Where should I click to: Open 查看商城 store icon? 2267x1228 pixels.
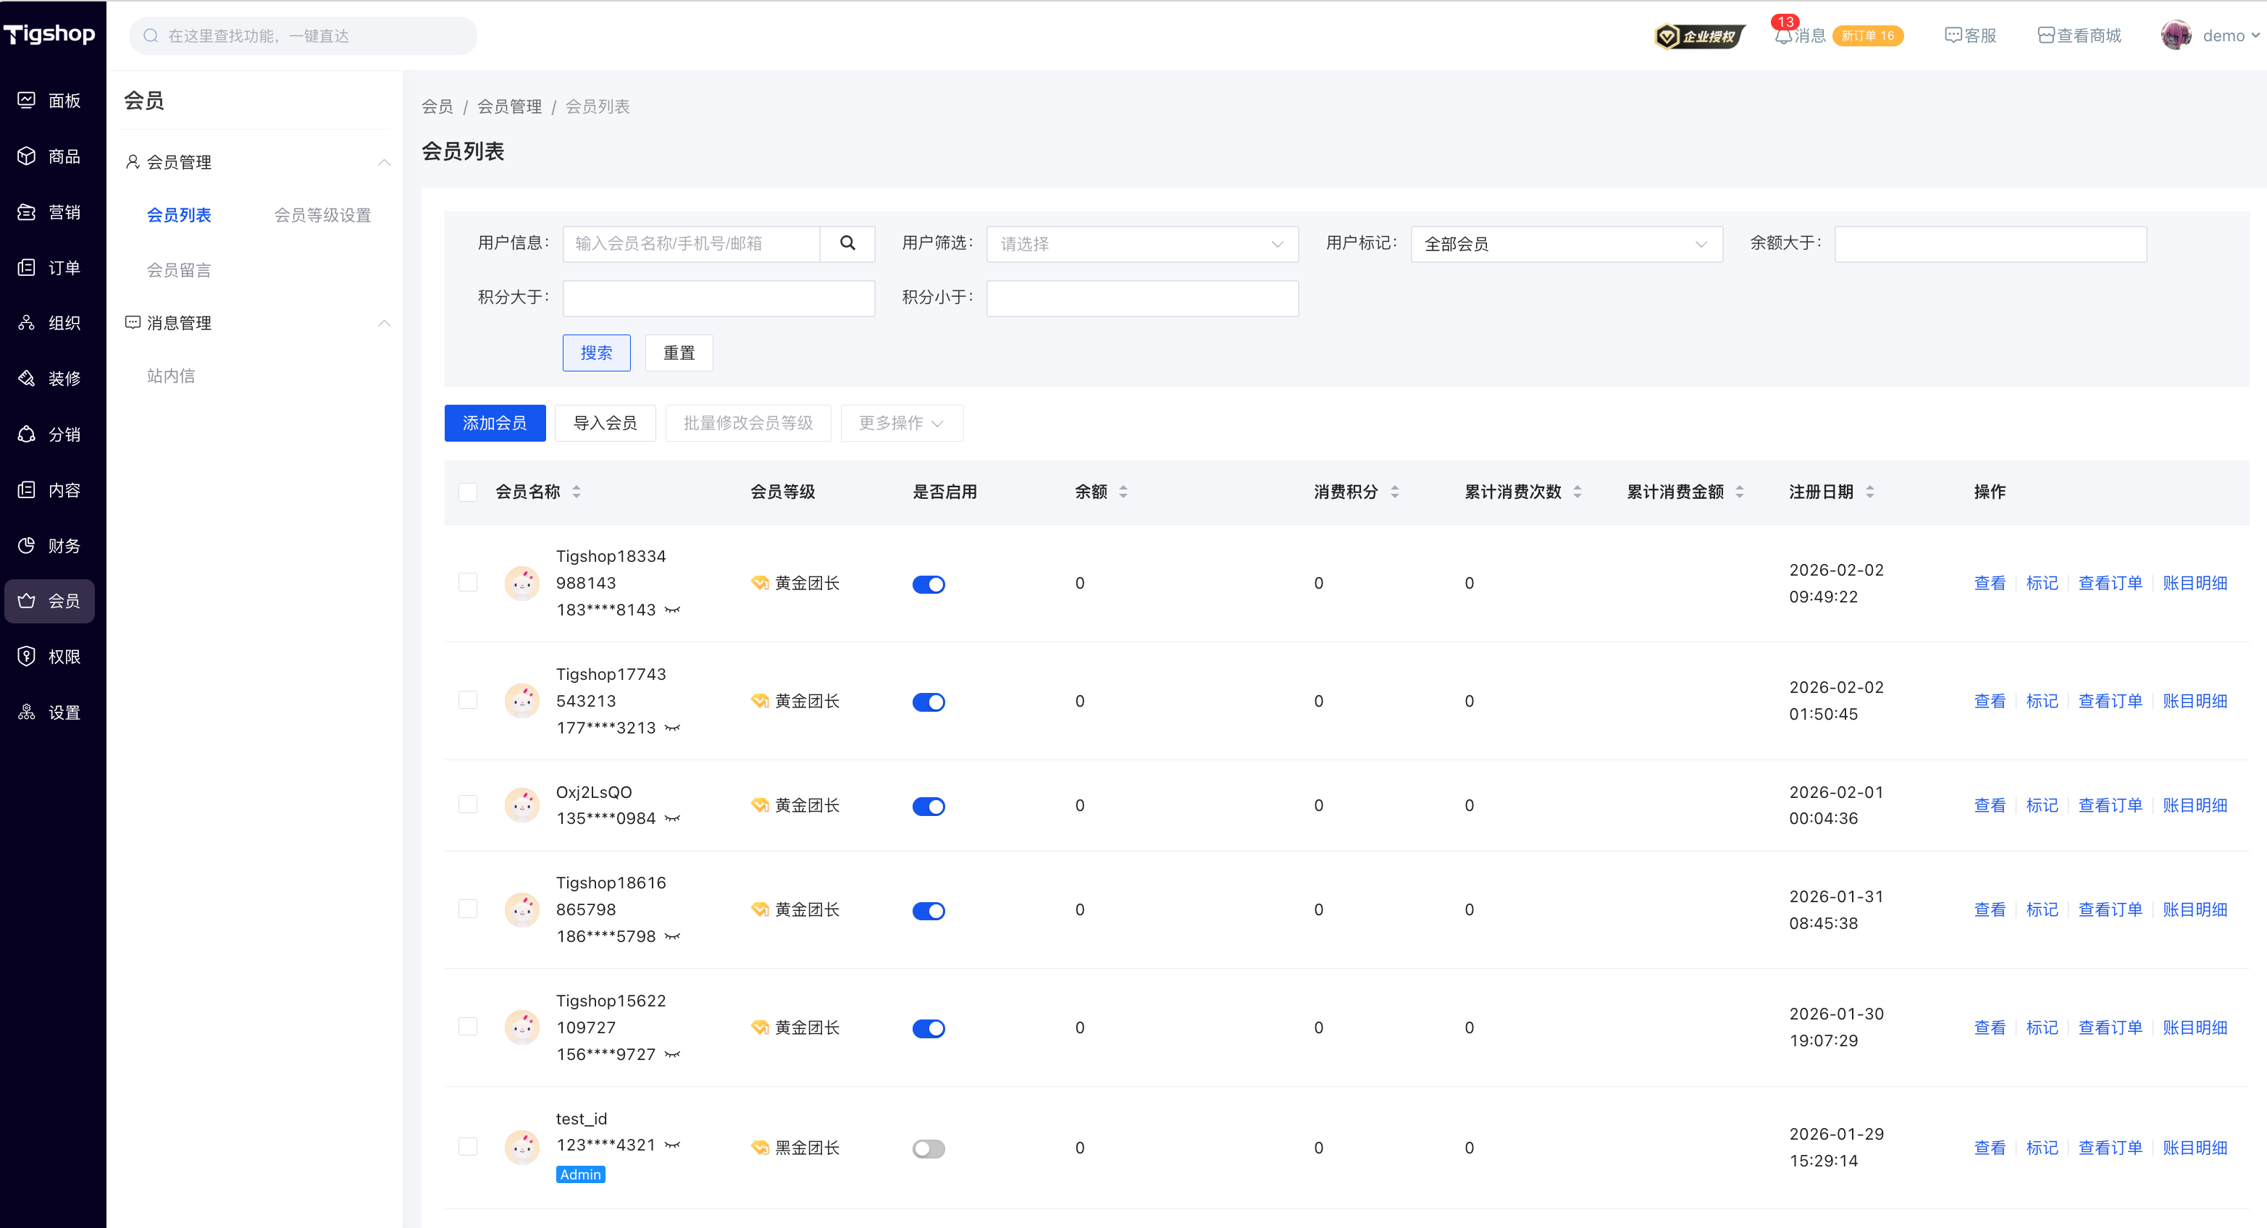click(2045, 36)
